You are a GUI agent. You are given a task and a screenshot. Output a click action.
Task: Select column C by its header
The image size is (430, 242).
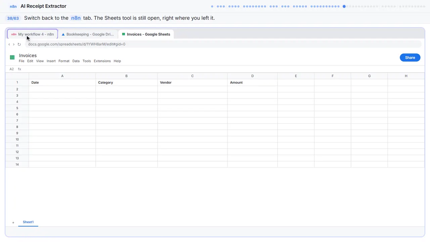click(x=192, y=76)
